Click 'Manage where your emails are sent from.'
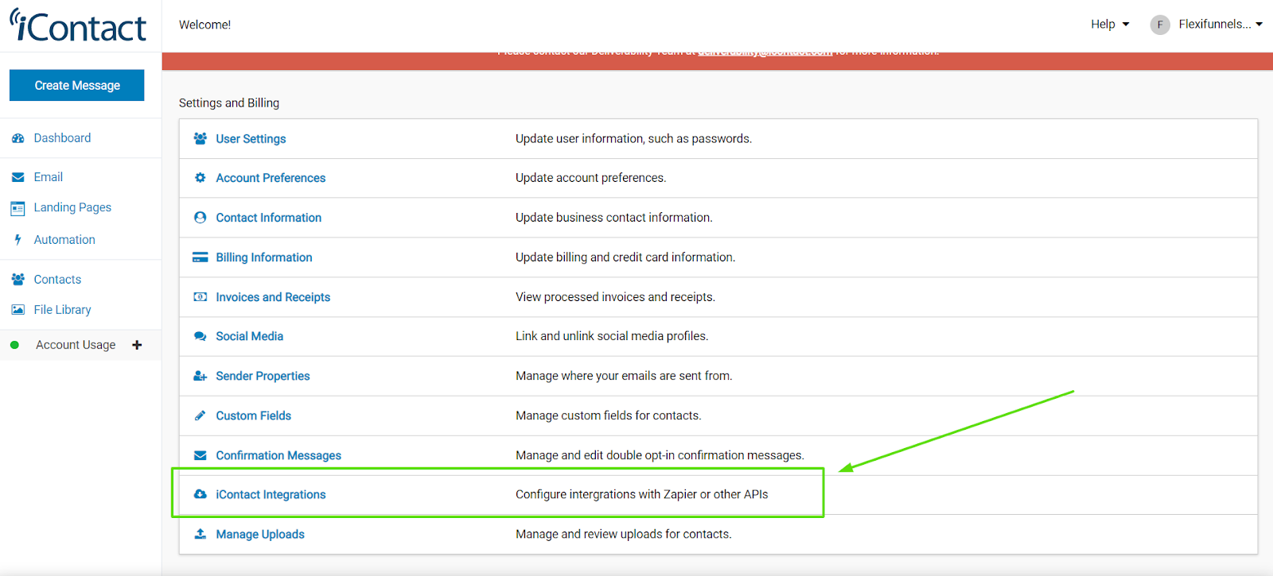Viewport: 1273px width, 576px height. pyautogui.click(x=624, y=376)
